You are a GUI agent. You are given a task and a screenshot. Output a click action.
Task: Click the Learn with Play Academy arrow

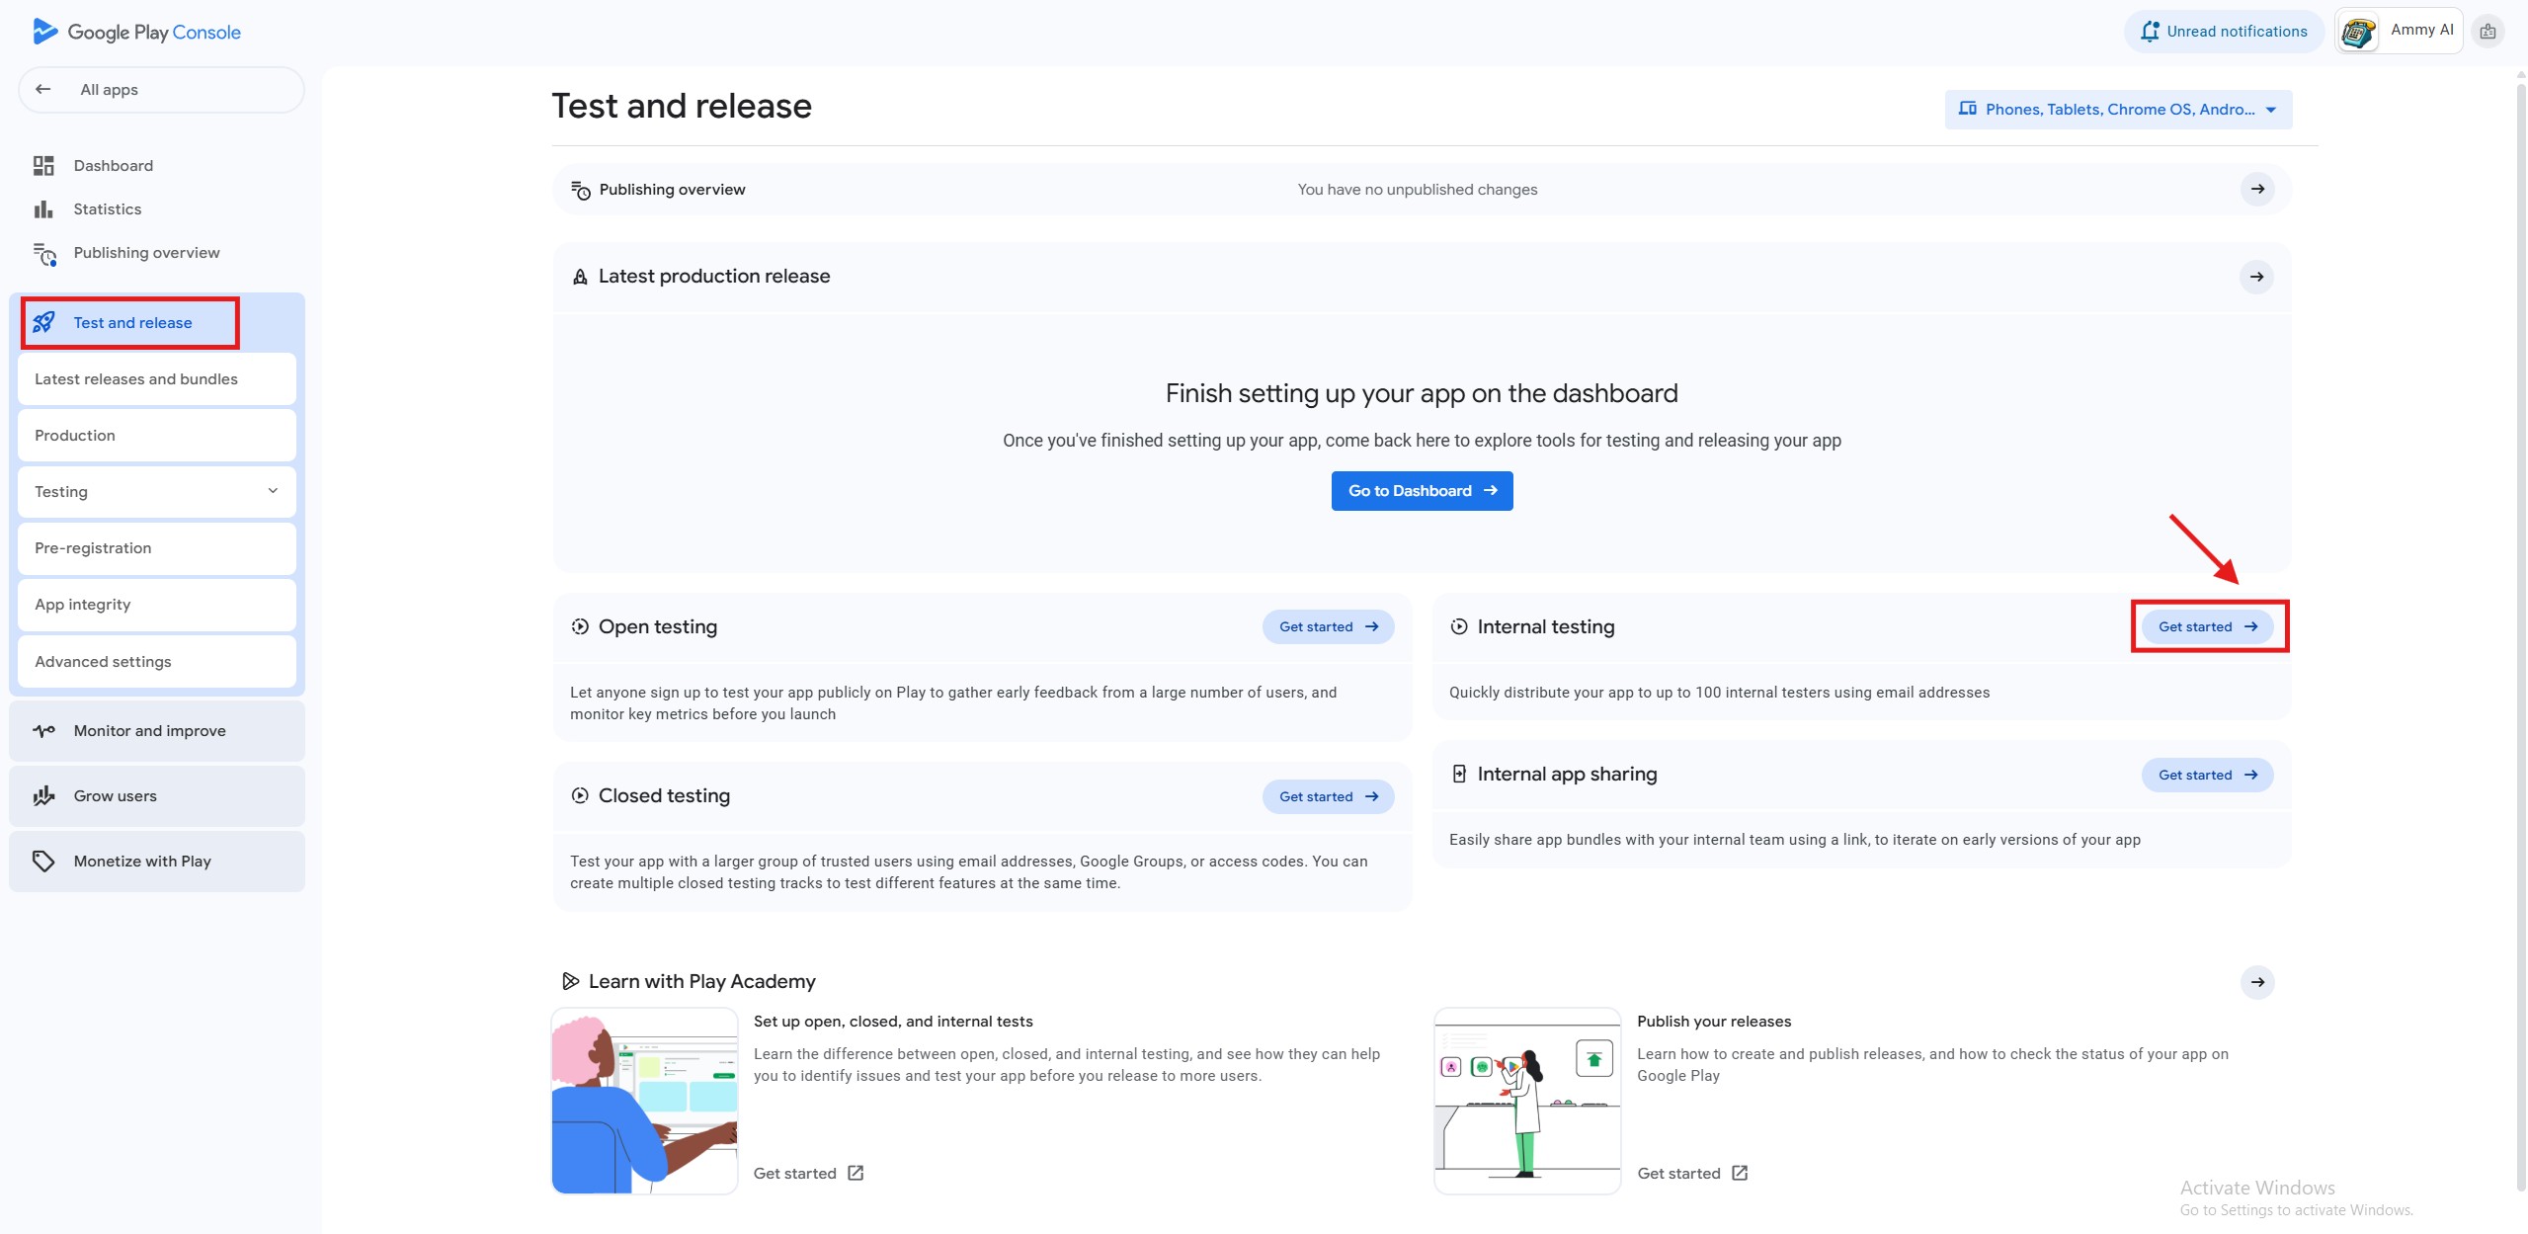2256,982
